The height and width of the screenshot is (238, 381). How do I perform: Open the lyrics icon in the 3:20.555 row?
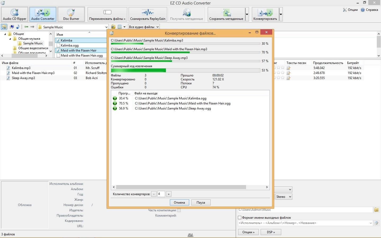point(288,78)
